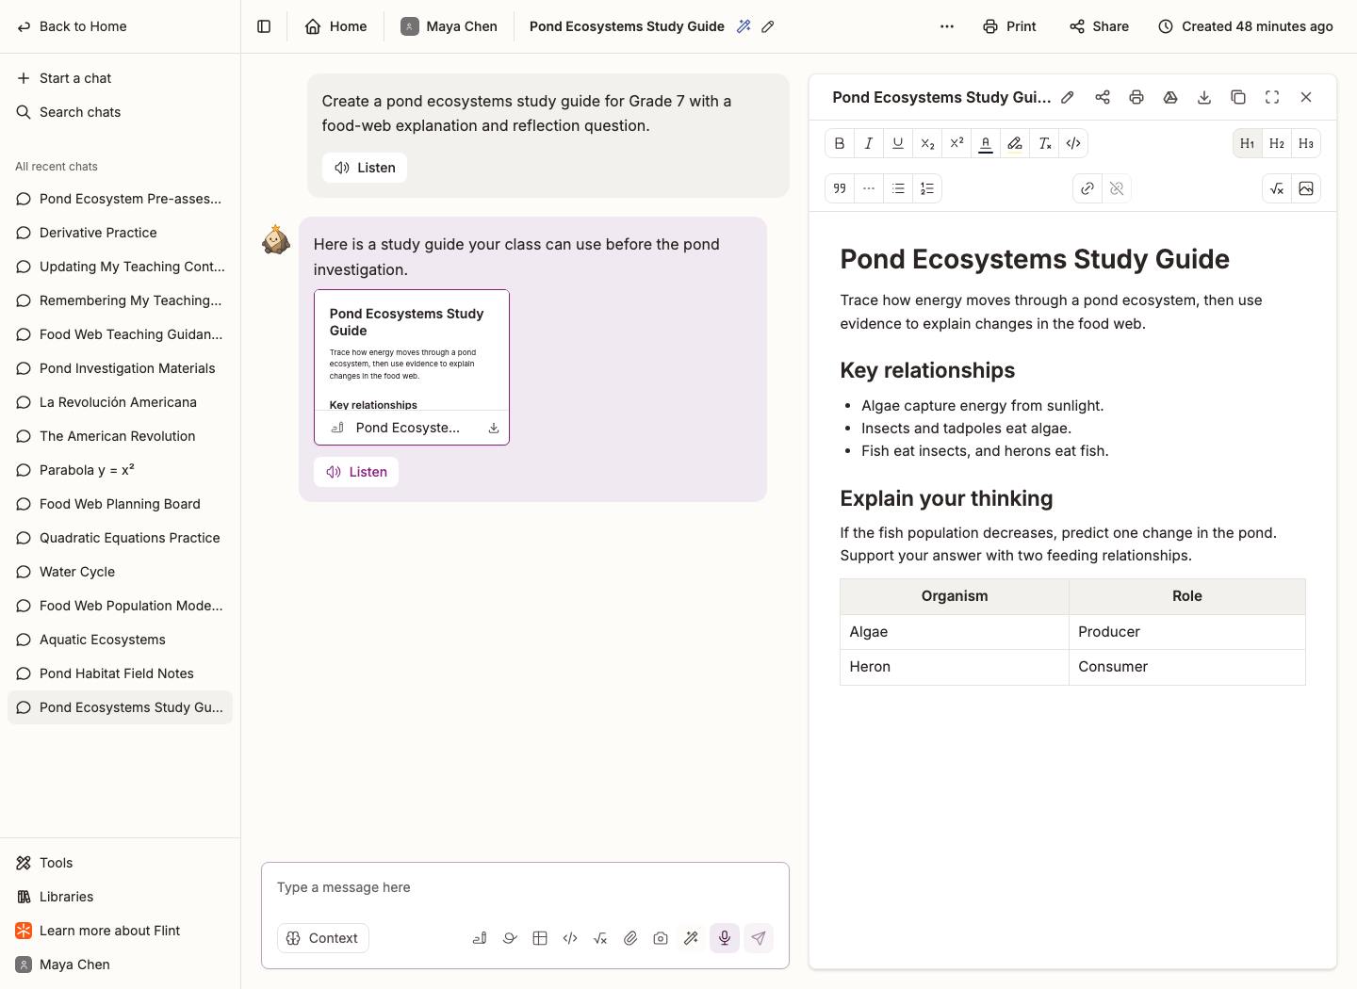Open the Maya Chen account menu in the sidebar
1357x989 pixels.
click(x=120, y=965)
